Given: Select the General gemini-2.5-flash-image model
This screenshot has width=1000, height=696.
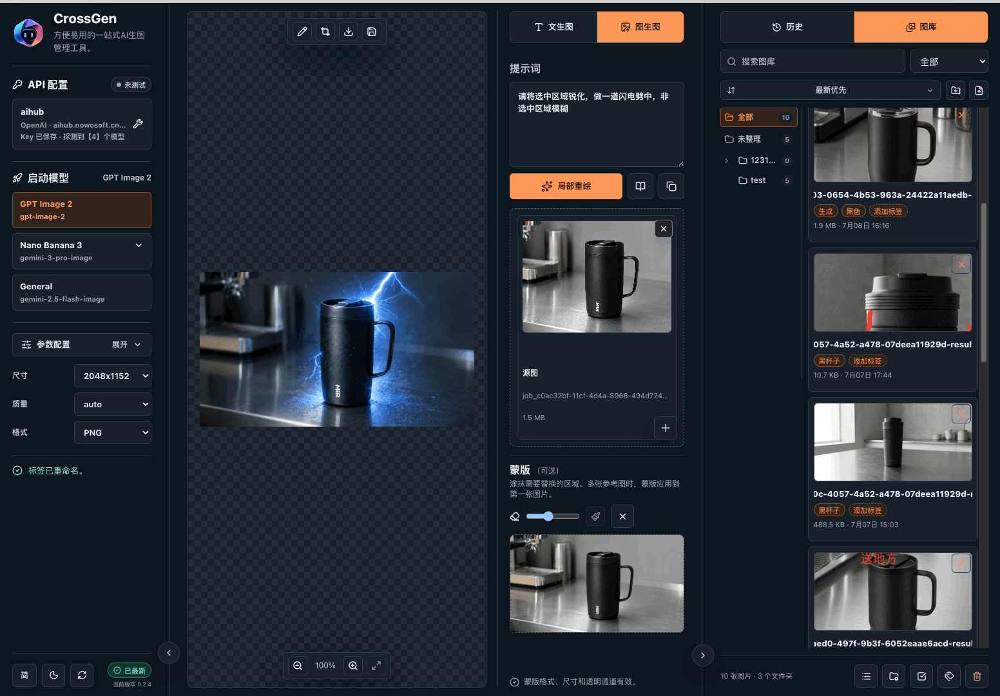Looking at the screenshot, I should point(82,293).
